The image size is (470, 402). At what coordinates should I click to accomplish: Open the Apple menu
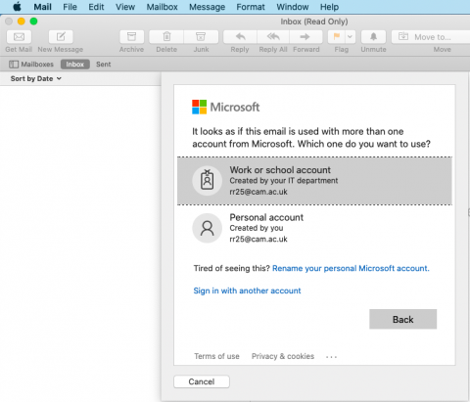tap(17, 7)
